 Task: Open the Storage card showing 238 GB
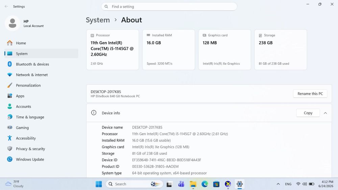tap(281, 50)
